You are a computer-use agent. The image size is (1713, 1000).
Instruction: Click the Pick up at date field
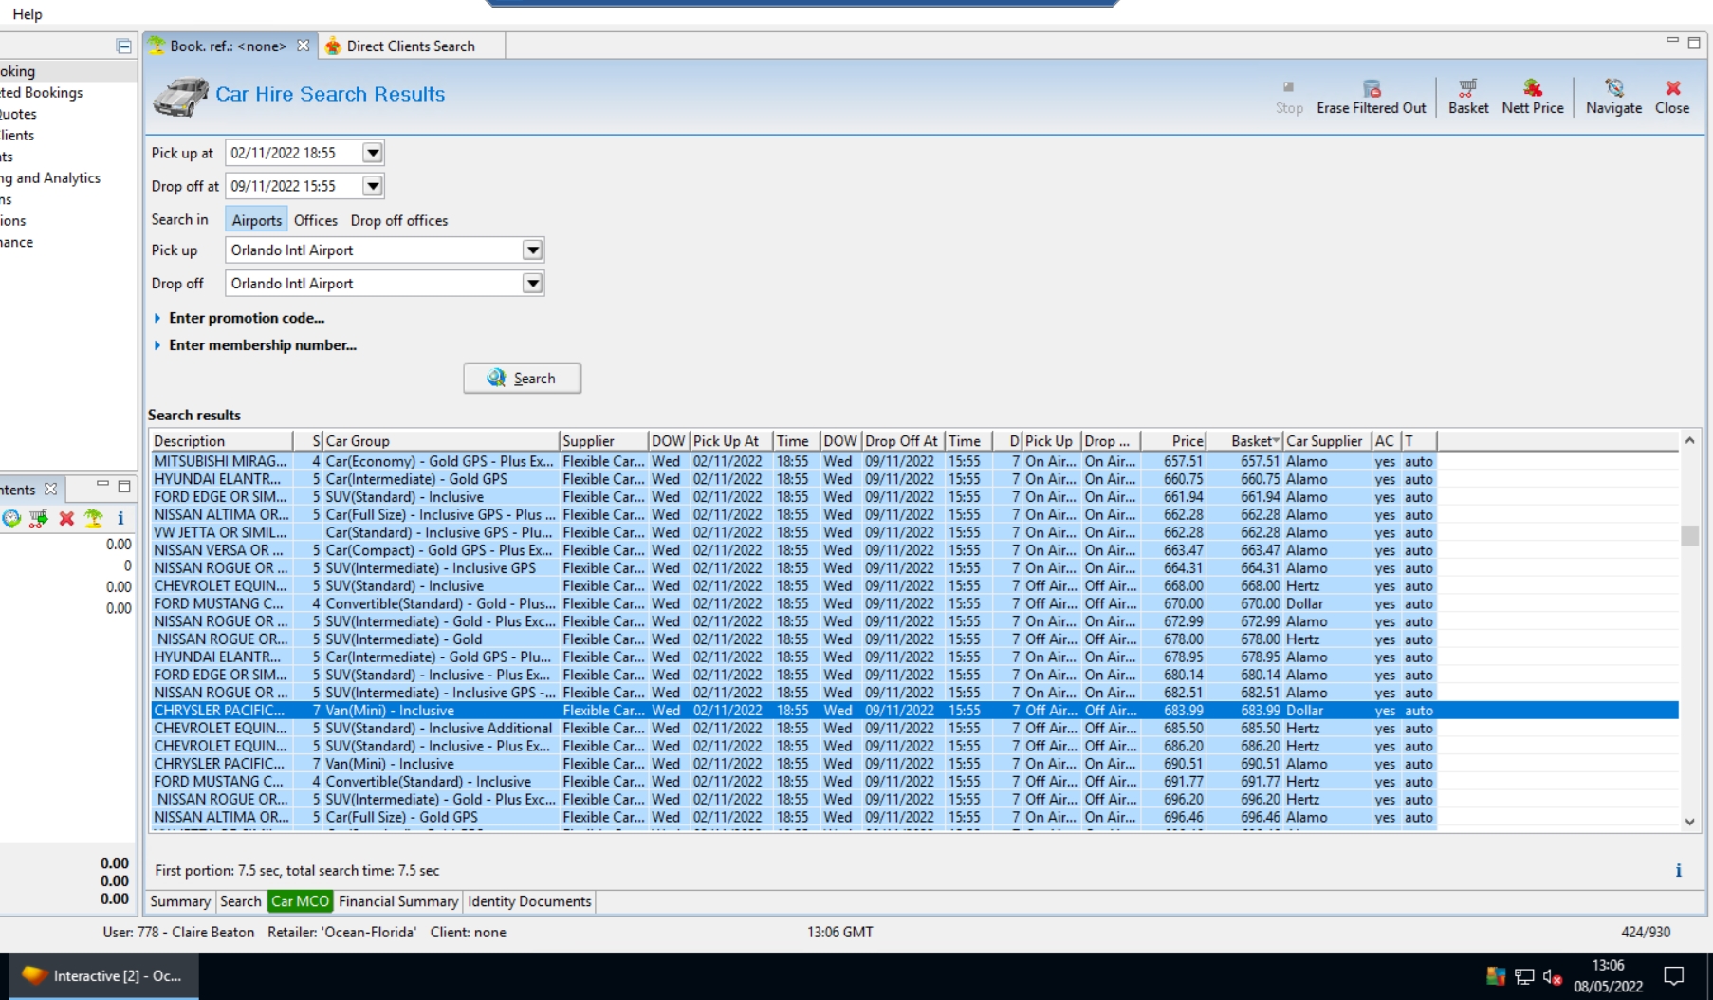294,153
